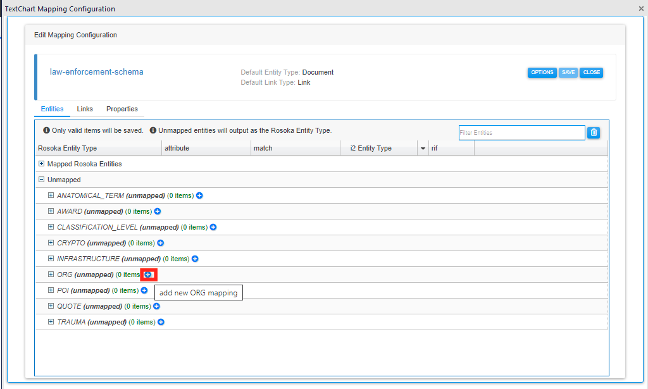Add new POI mapping plus icon
This screenshot has width=648, height=389.
click(x=144, y=290)
